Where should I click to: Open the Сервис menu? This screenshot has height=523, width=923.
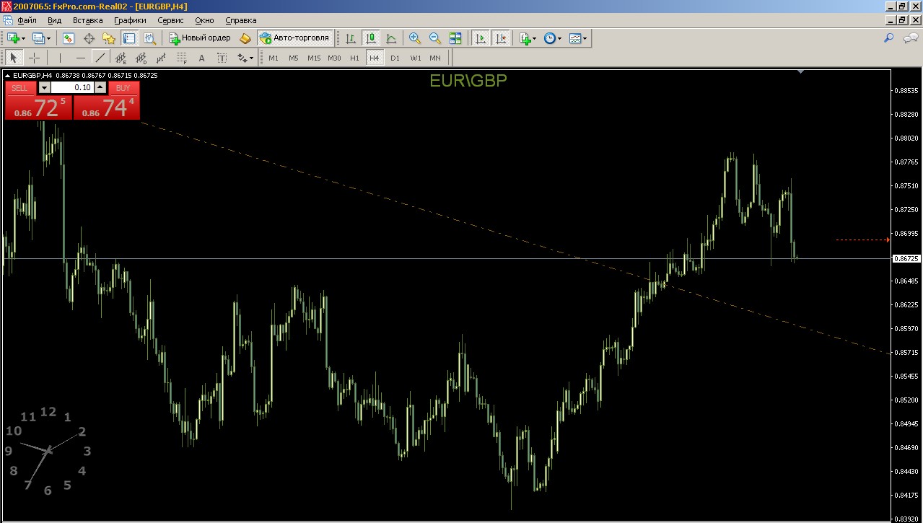click(x=170, y=20)
